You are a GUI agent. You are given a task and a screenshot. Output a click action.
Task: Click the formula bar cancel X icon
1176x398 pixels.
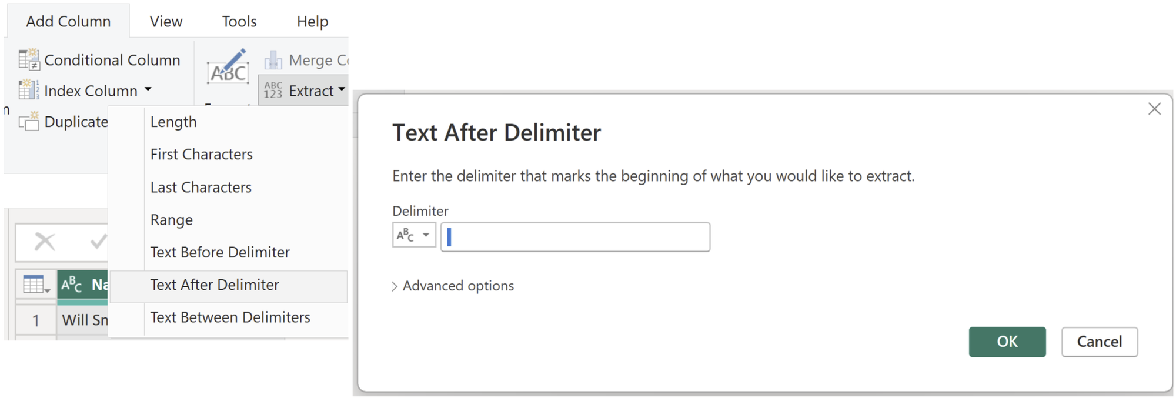45,242
